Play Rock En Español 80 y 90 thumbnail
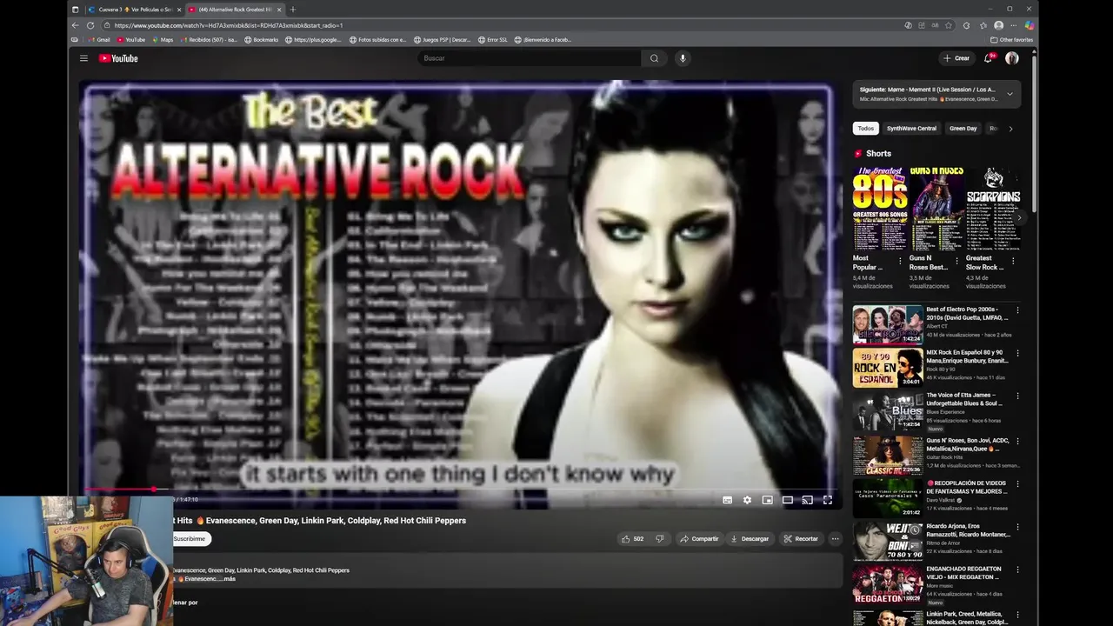The height and width of the screenshot is (626, 1113). (x=888, y=368)
